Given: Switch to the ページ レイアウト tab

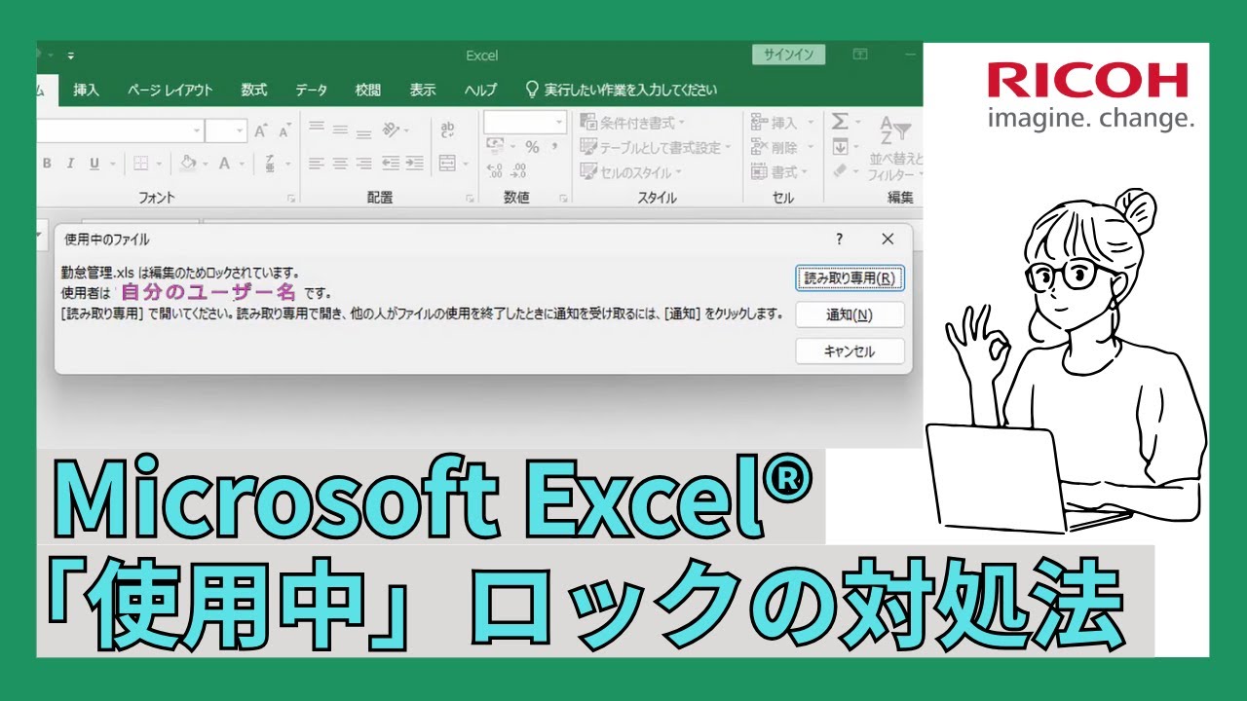Looking at the screenshot, I should [x=170, y=90].
